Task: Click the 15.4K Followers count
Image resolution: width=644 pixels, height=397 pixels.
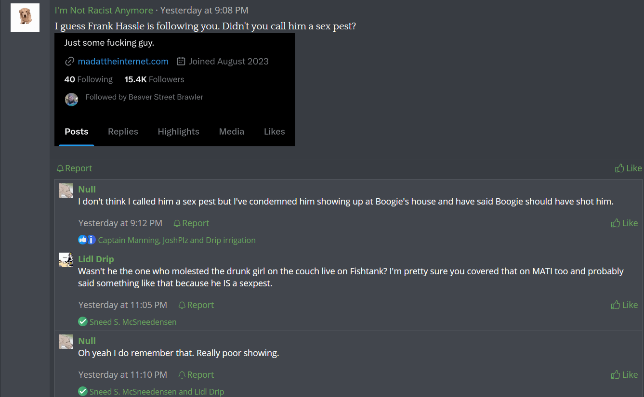Action: pos(154,79)
